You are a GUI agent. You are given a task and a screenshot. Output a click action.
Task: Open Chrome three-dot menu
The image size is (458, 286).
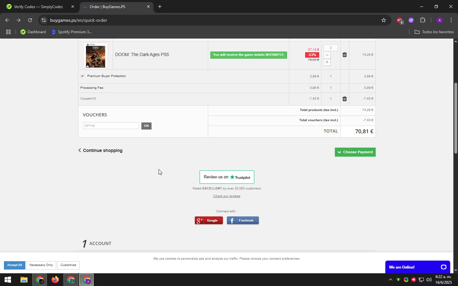pyautogui.click(x=451, y=20)
